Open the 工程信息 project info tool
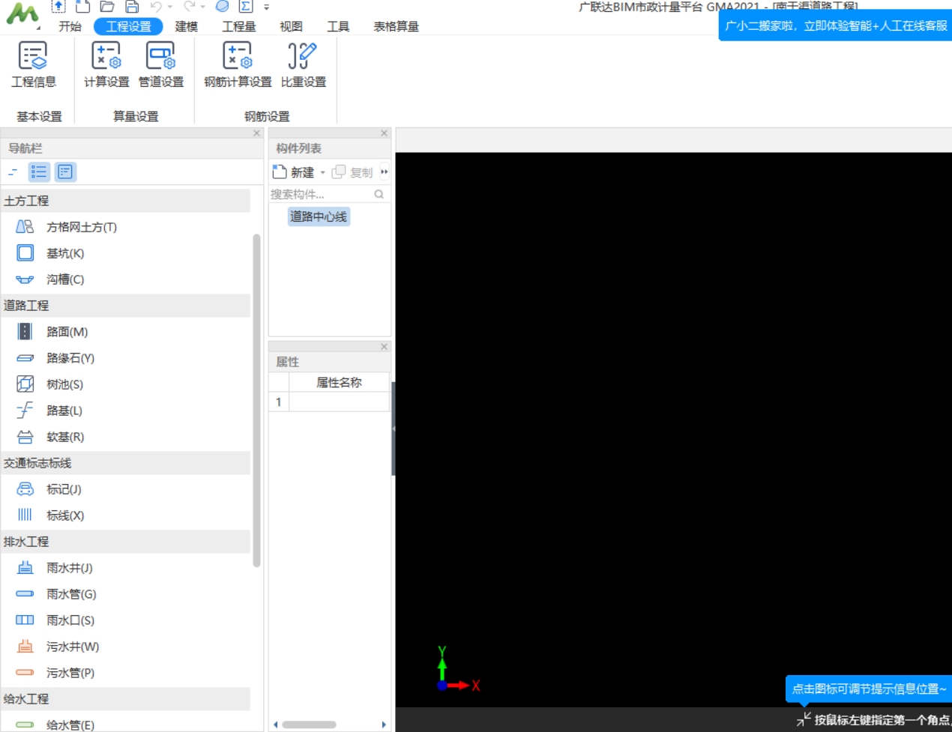Viewport: 952px width, 732px height. pyautogui.click(x=33, y=65)
